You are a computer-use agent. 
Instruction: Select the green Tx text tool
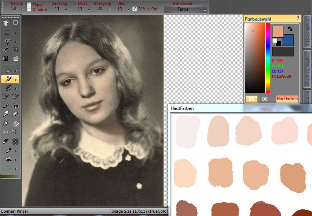coord(8,168)
